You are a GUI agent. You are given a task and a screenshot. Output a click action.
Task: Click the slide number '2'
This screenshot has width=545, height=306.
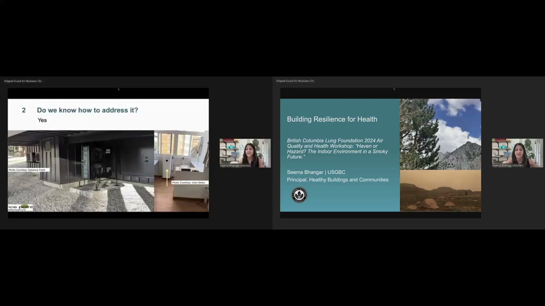tap(24, 110)
